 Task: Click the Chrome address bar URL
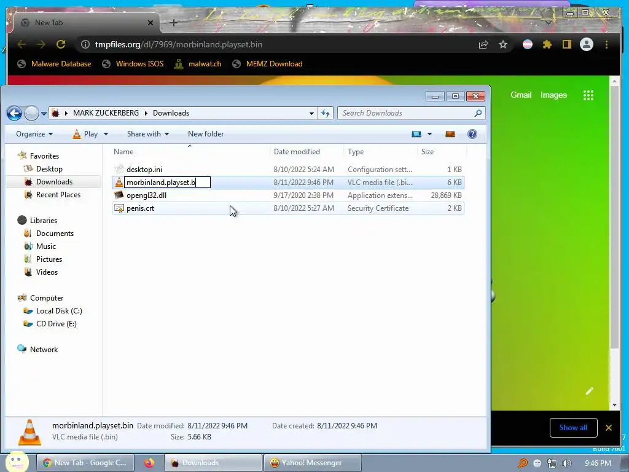(179, 44)
